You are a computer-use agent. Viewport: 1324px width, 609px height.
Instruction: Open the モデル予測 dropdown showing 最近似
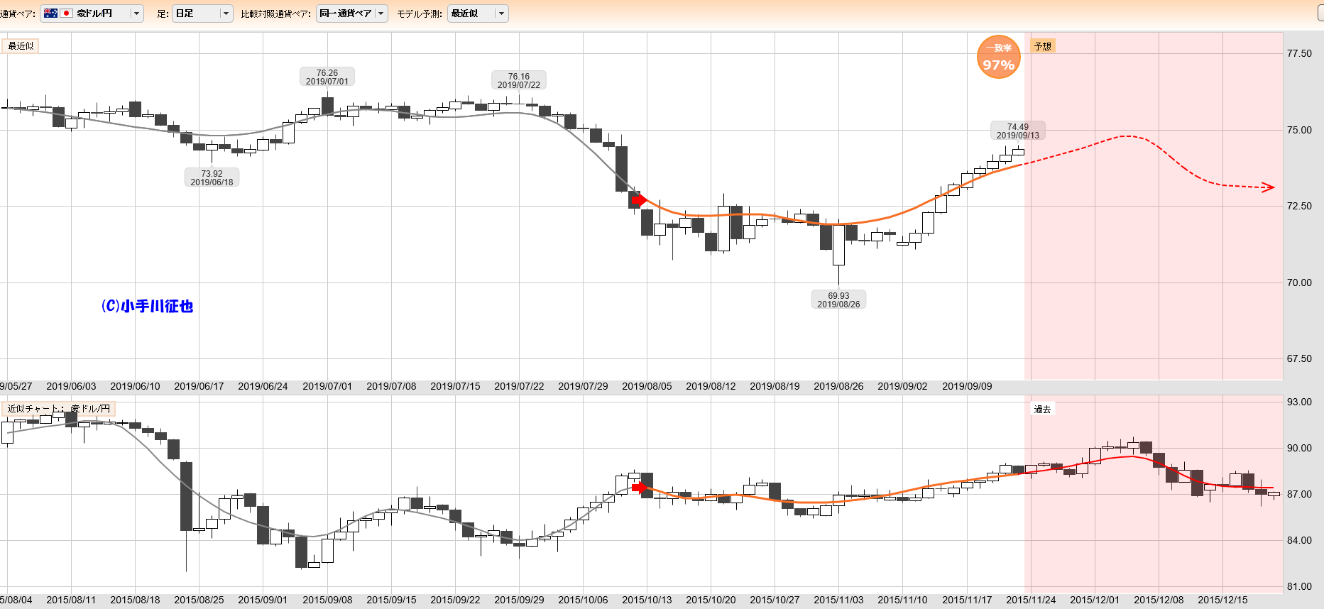click(x=478, y=13)
